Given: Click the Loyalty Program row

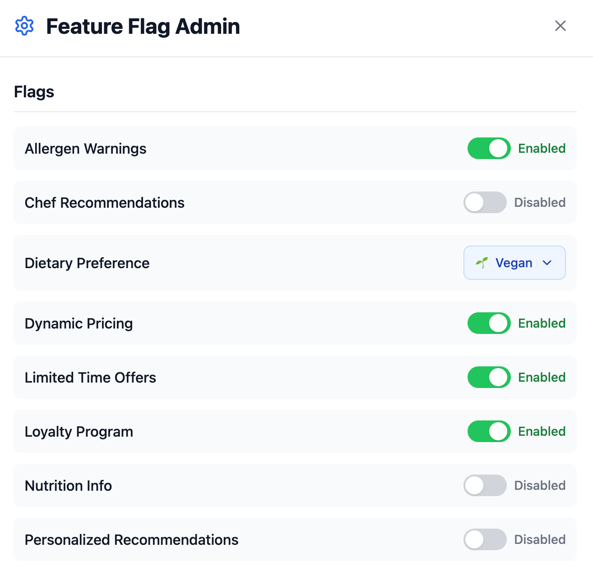Looking at the screenshot, I should pyautogui.click(x=79, y=431).
